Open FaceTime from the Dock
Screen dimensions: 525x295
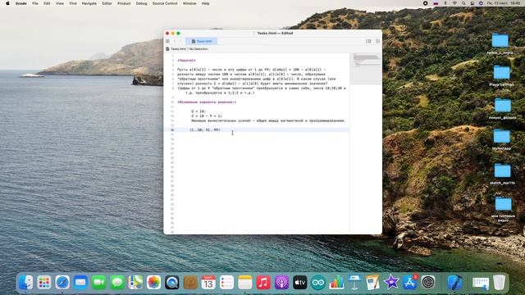tap(98, 283)
